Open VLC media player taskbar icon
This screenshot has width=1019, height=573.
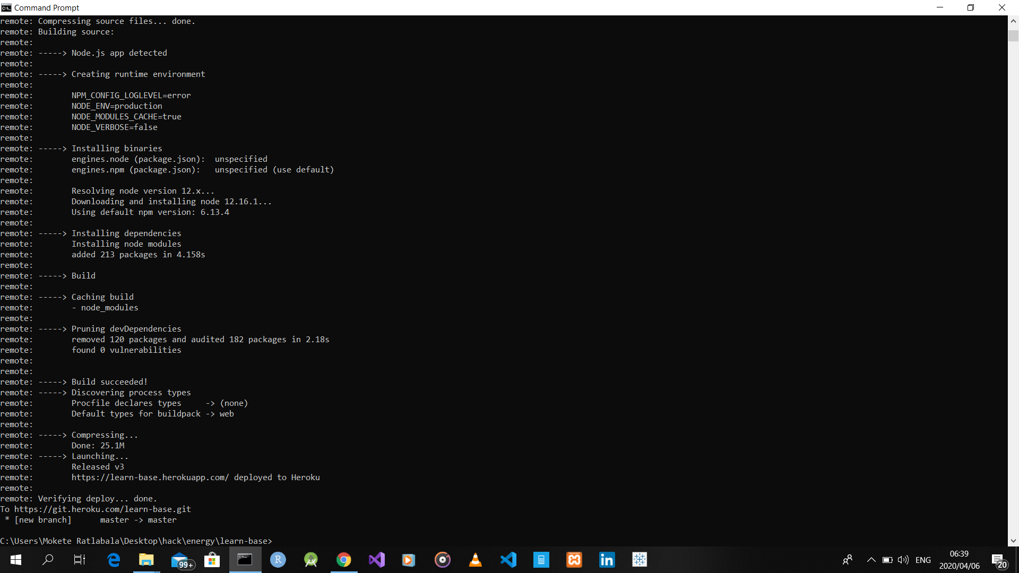point(475,560)
